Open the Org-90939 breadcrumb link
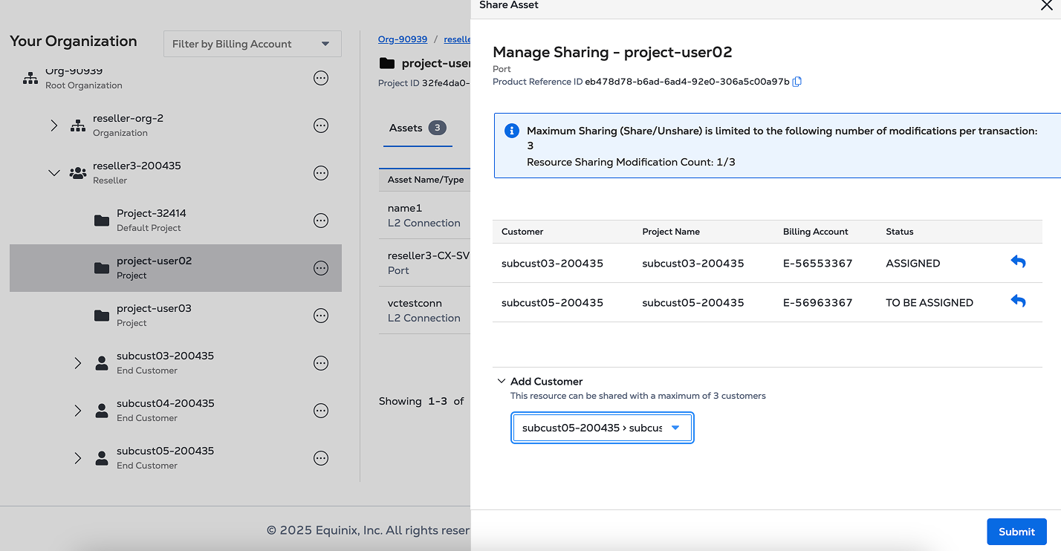The height and width of the screenshot is (551, 1061). [x=403, y=39]
